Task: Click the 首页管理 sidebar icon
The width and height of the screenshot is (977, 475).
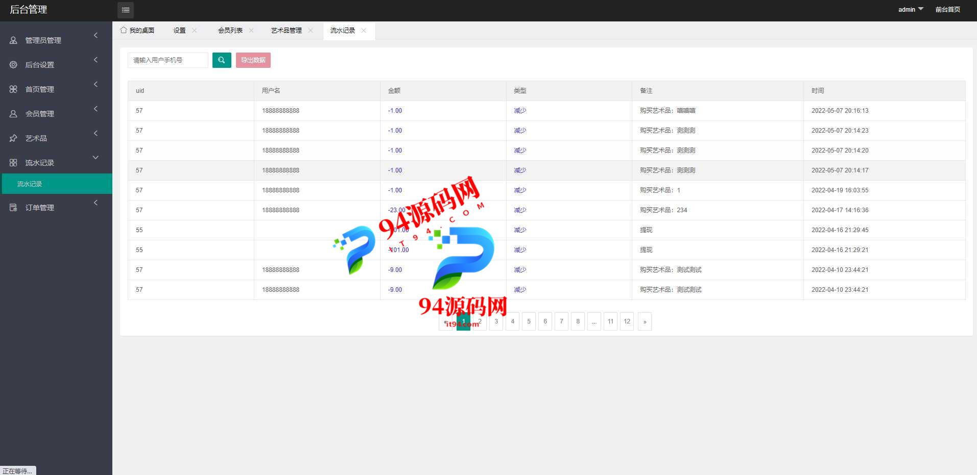Action: click(x=13, y=89)
